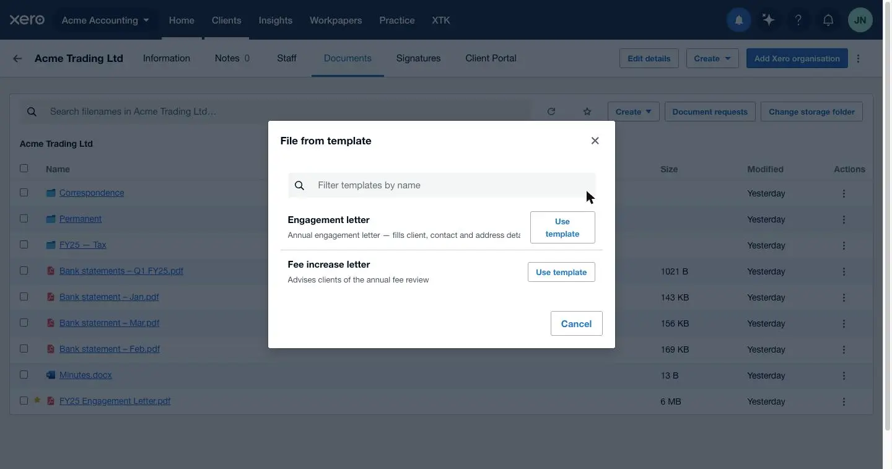The image size is (892, 469).
Task: Open actions for Bank statement – Mar.pdf
Action: [844, 323]
